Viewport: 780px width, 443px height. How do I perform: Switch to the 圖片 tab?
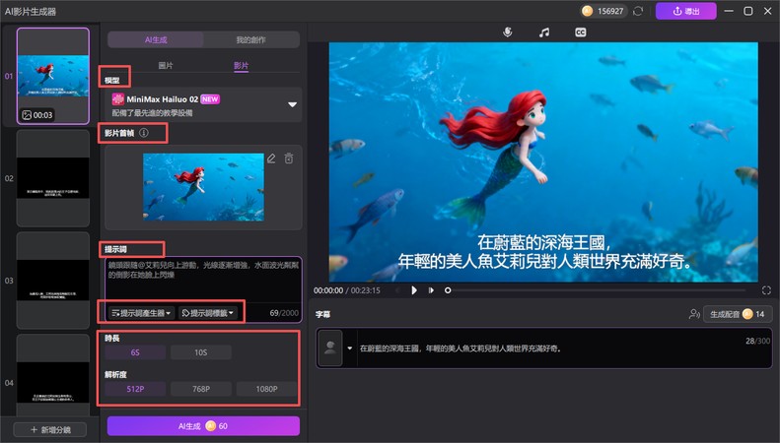(x=167, y=65)
